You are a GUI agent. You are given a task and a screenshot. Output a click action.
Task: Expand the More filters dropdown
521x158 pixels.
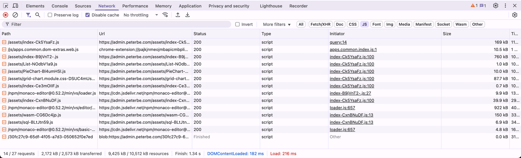277,24
